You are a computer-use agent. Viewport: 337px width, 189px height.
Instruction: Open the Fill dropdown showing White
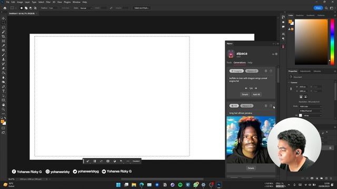(x=312, y=115)
